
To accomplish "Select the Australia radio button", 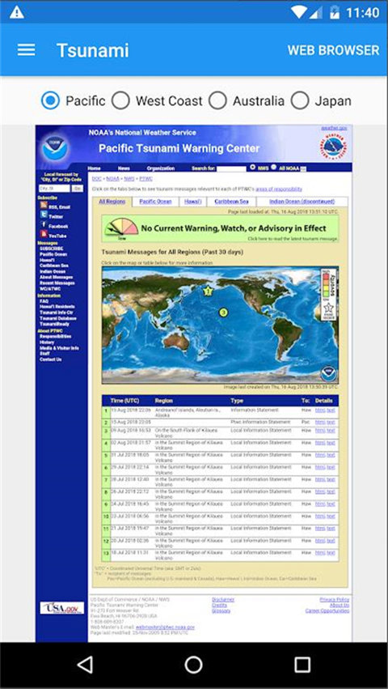I will [217, 100].
